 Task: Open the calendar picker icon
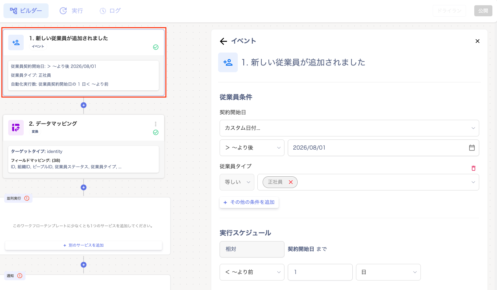point(472,148)
